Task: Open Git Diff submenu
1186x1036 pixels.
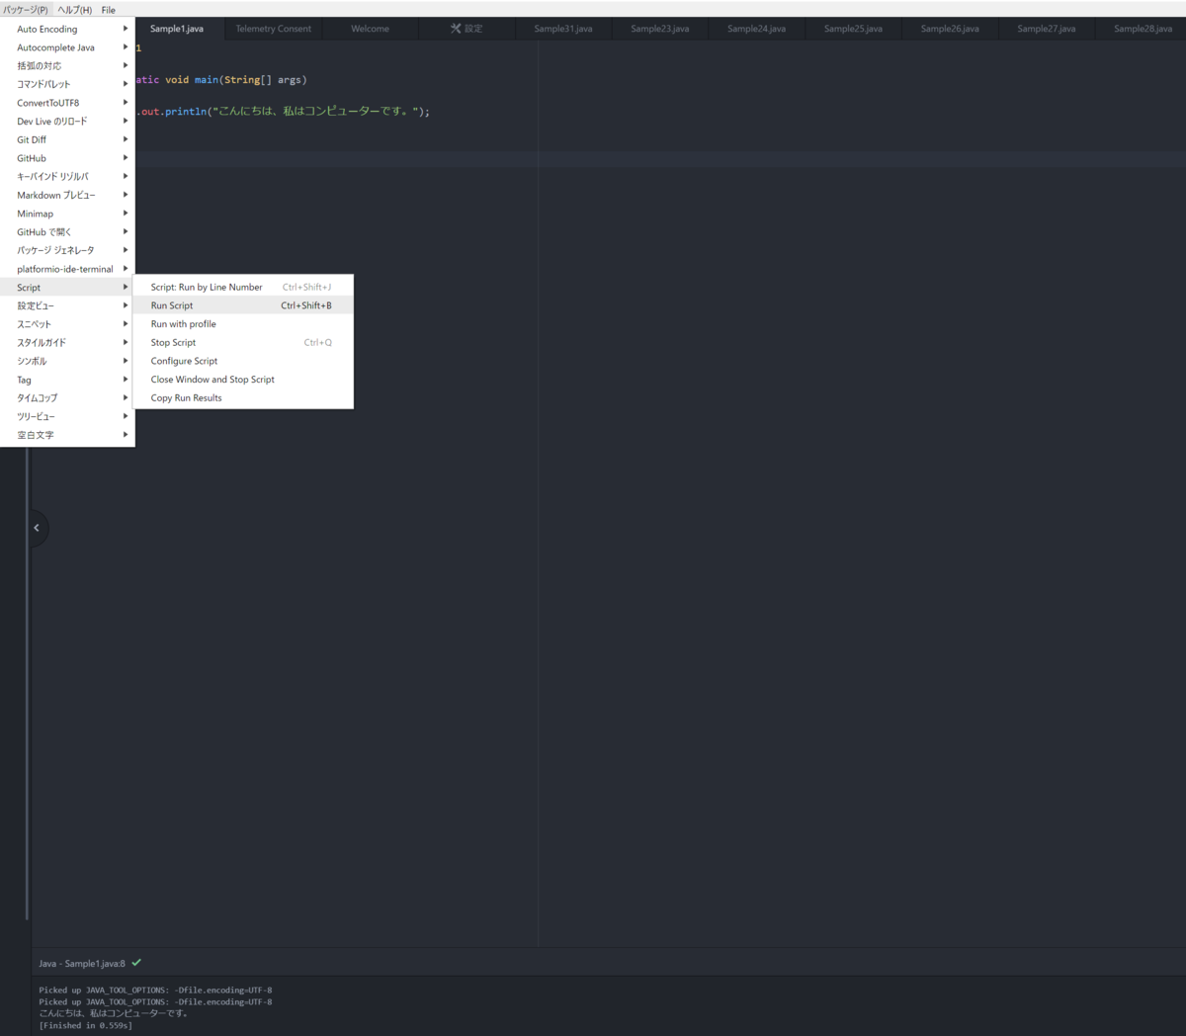Action: pos(67,139)
